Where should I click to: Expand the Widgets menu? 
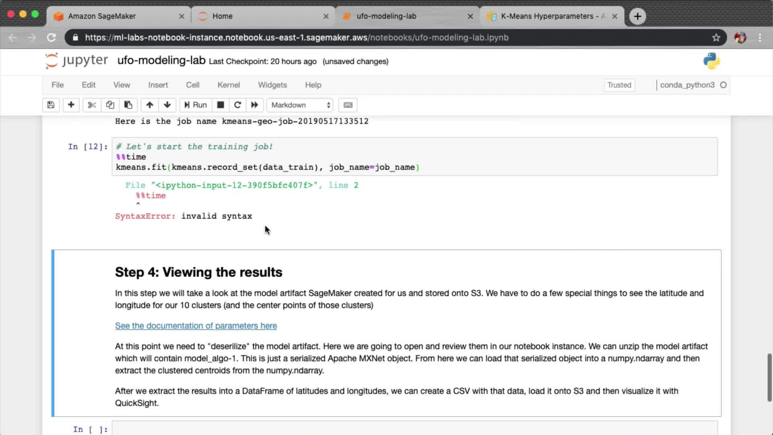point(272,85)
